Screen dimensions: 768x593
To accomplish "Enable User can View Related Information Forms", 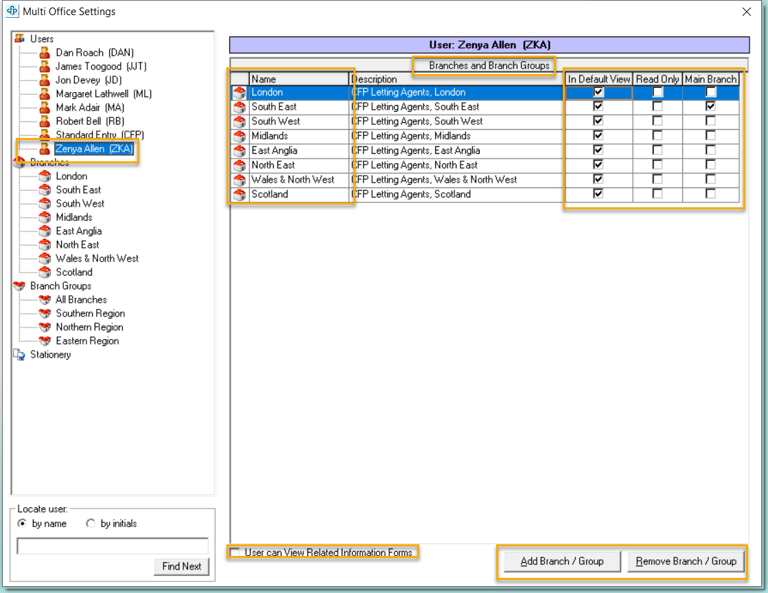I will point(235,553).
